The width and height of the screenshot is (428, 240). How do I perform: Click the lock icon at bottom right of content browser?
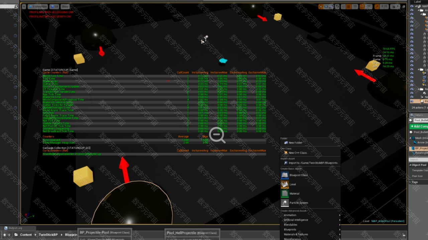[x=404, y=235]
